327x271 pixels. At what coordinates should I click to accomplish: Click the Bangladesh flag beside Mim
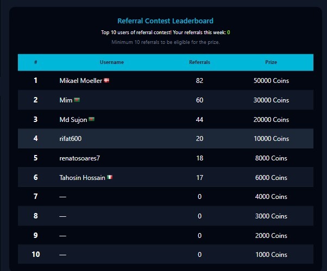click(x=77, y=100)
